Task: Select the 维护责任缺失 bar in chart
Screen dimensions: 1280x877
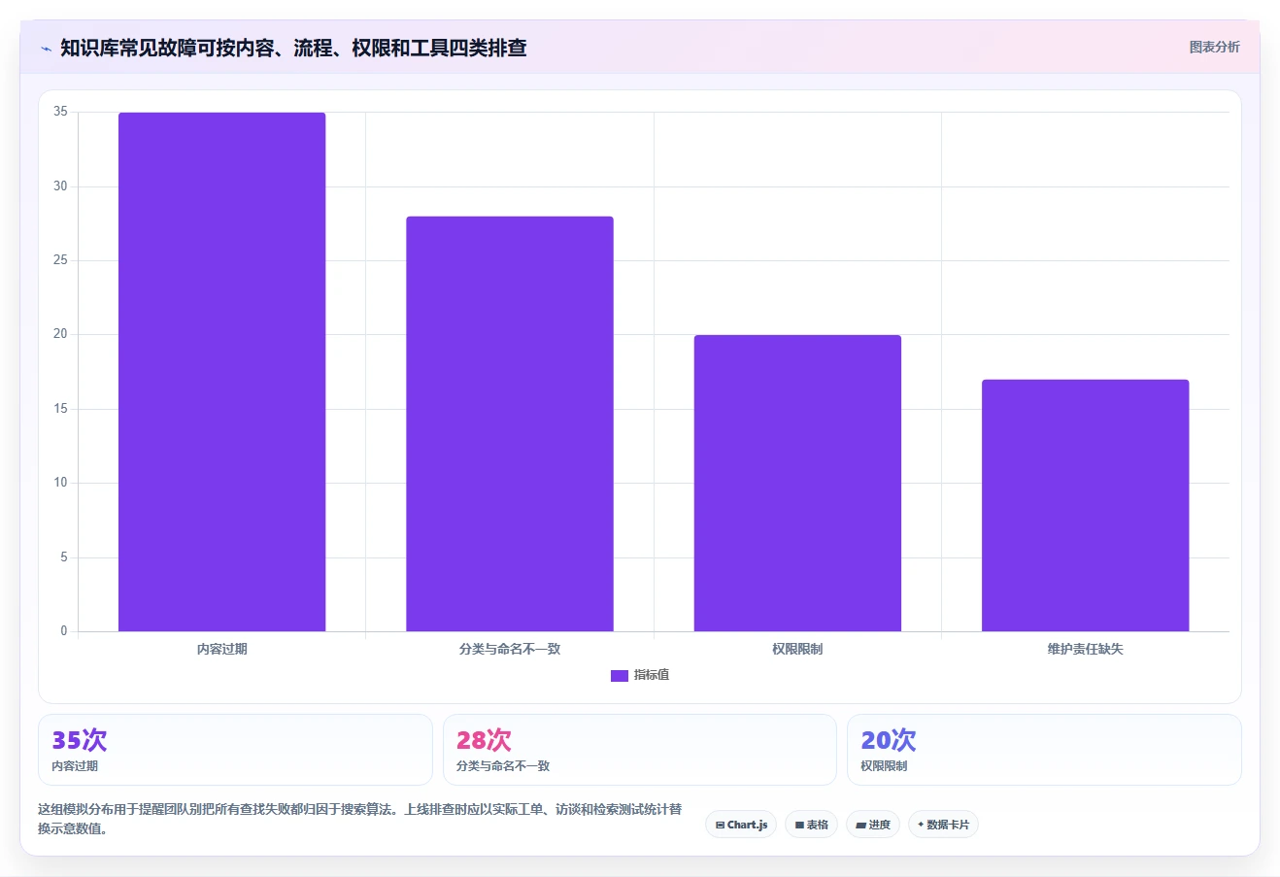Action: pos(1085,505)
